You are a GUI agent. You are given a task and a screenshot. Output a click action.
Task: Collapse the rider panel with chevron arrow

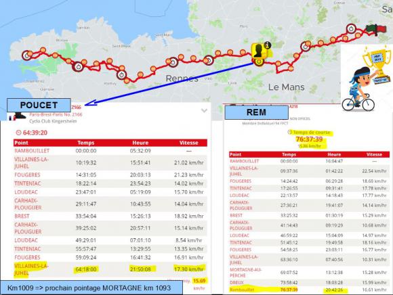pos(204,110)
